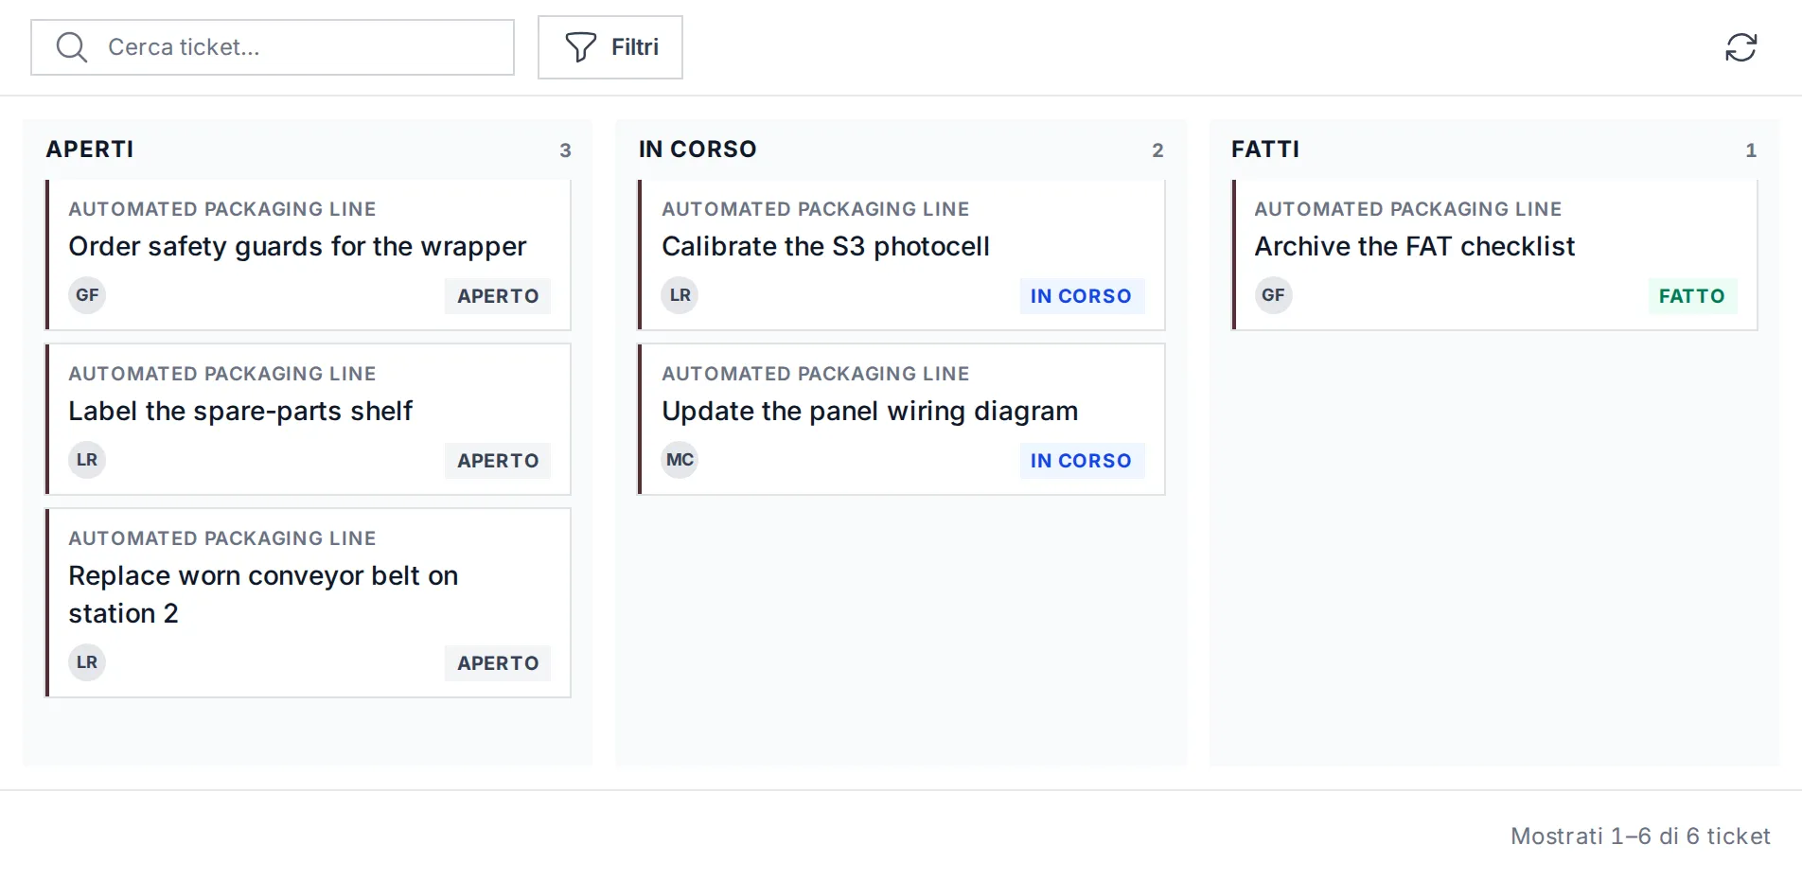The height and width of the screenshot is (880, 1802).
Task: Click APERTO badge on Order safety guards card
Action: click(x=498, y=296)
